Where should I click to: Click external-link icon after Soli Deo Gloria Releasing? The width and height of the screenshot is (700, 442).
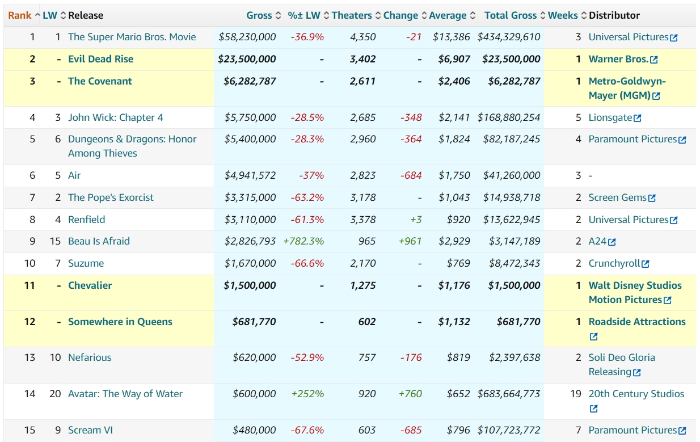click(637, 373)
